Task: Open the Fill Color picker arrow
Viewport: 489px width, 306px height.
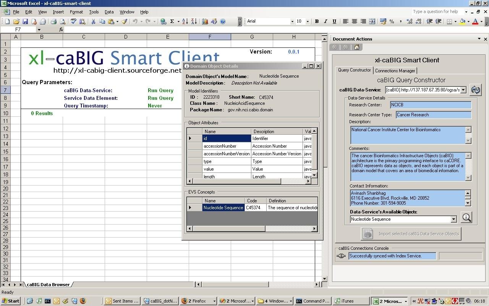Action: tap(468, 21)
